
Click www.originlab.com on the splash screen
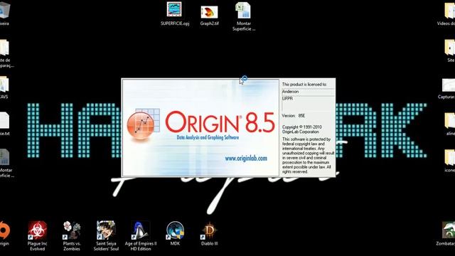tap(246, 159)
